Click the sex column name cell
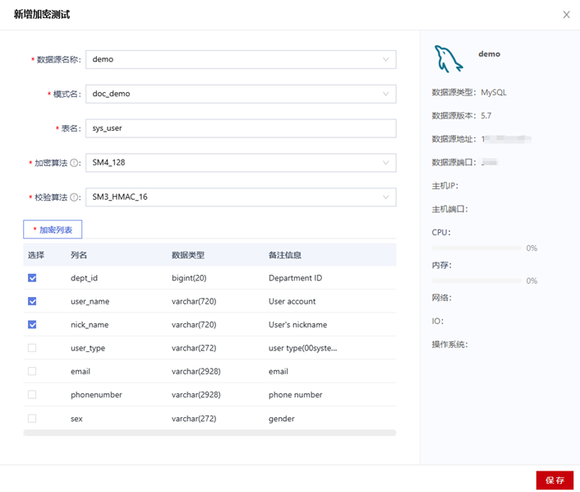 click(x=76, y=419)
